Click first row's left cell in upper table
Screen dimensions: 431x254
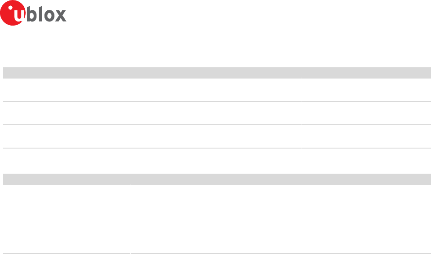pyautogui.click(x=152, y=90)
